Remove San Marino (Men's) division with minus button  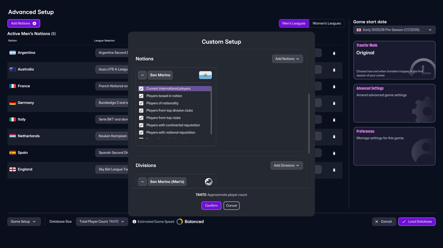142,182
